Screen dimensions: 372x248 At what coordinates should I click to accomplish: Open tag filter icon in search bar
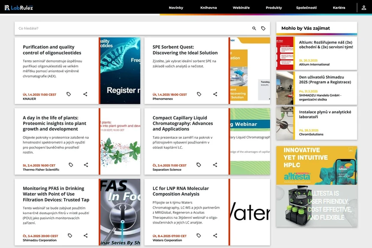263,28
